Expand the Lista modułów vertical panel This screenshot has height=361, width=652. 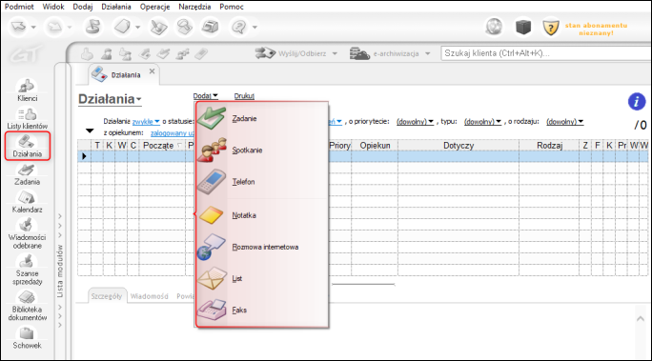point(60,271)
